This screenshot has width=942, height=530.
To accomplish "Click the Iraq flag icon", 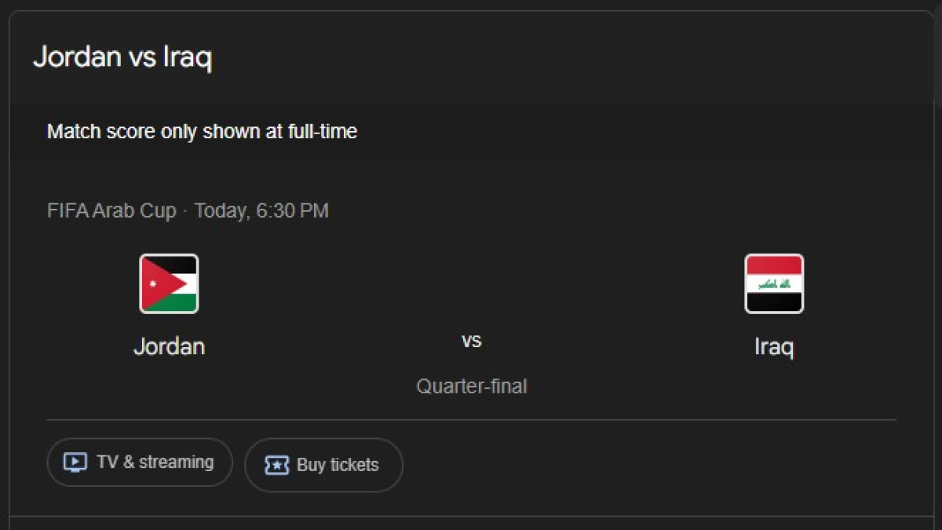I will [x=774, y=283].
